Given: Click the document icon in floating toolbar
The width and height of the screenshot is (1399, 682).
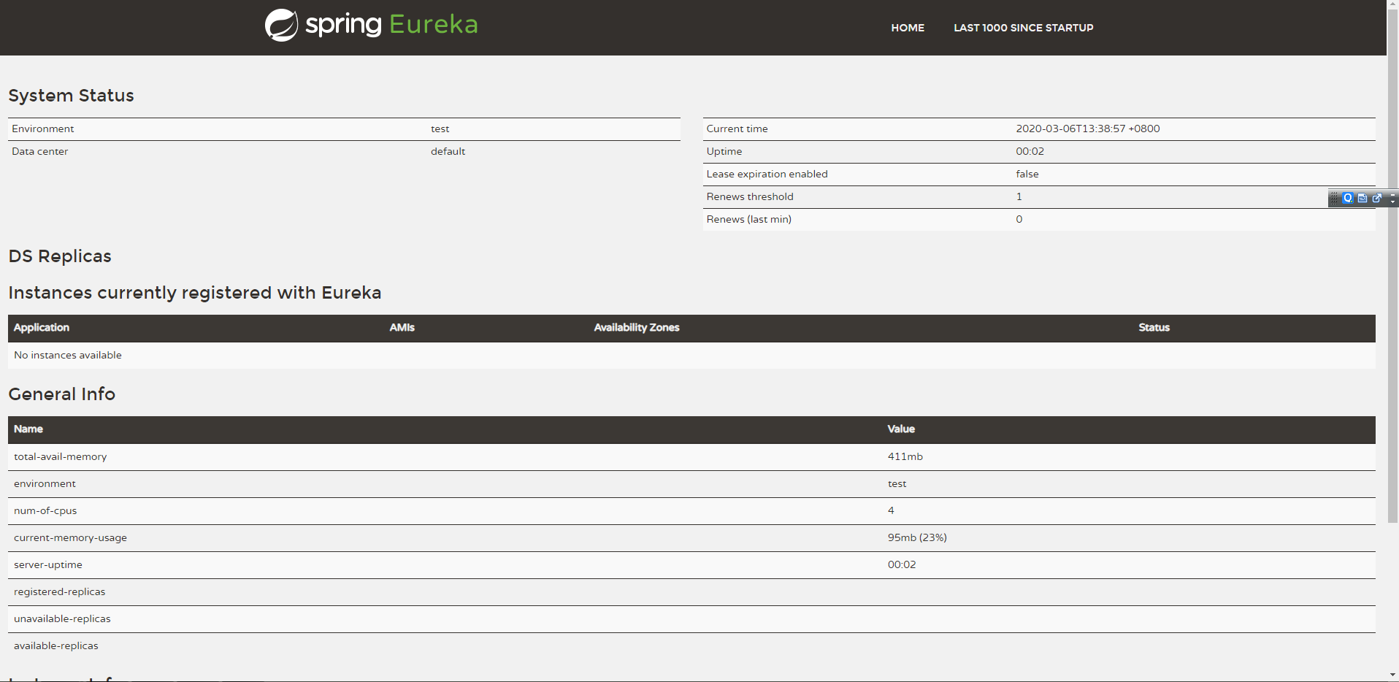Looking at the screenshot, I should 1362,198.
